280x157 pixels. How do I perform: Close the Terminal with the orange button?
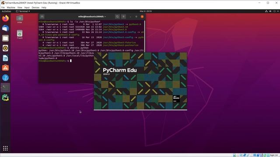pos(142,17)
